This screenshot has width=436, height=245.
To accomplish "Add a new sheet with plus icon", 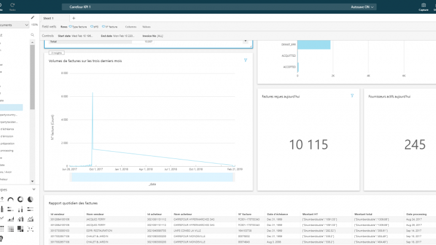I will coord(73,19).
